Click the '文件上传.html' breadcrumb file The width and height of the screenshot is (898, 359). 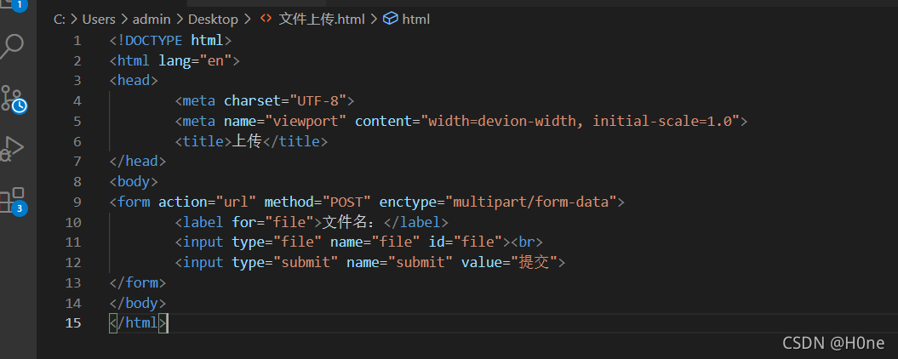click(x=322, y=20)
